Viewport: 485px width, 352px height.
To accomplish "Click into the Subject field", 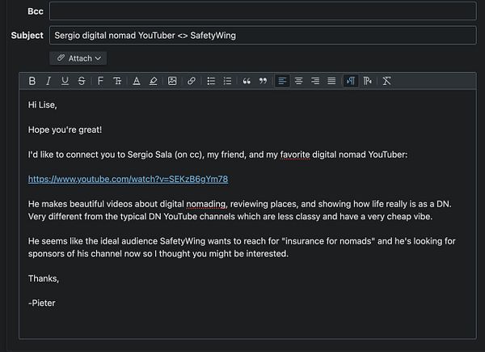I will [263, 35].
